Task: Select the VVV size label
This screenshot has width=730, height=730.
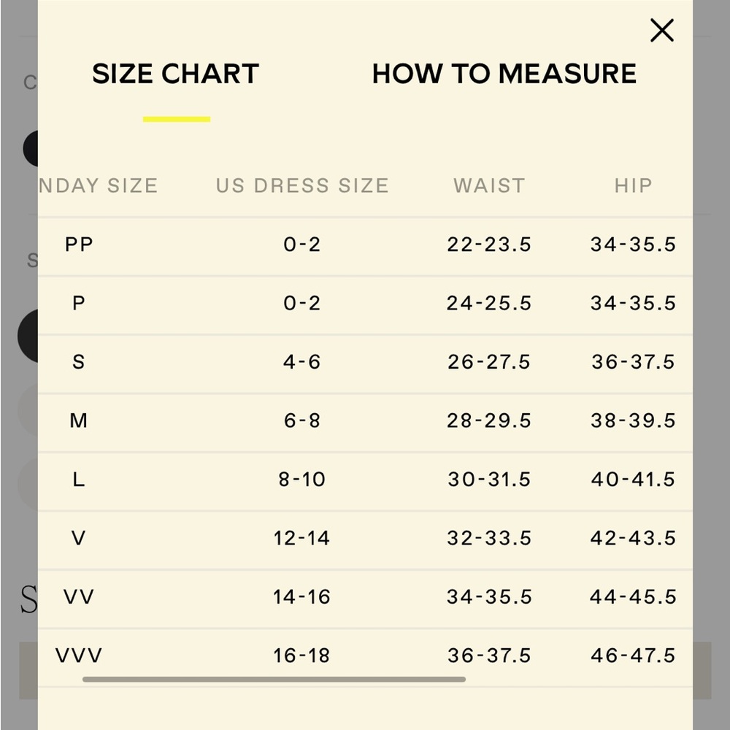Action: coord(79,656)
